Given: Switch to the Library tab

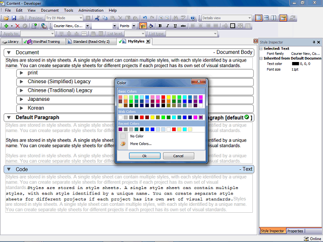Looking at the screenshot, I should pyautogui.click(x=11, y=41).
